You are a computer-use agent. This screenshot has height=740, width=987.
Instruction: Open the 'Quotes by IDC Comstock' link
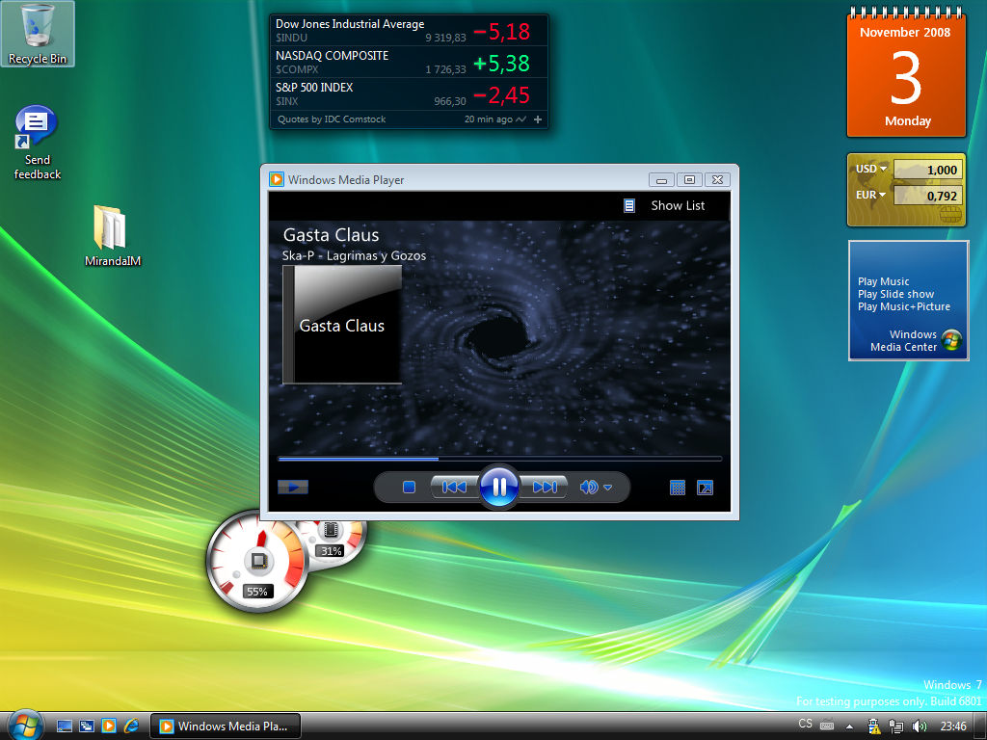(332, 119)
